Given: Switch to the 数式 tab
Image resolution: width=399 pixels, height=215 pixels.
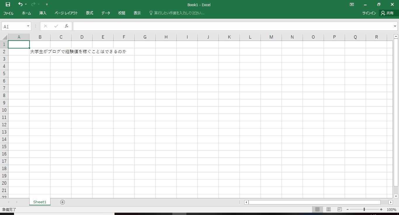Looking at the screenshot, I should point(90,13).
